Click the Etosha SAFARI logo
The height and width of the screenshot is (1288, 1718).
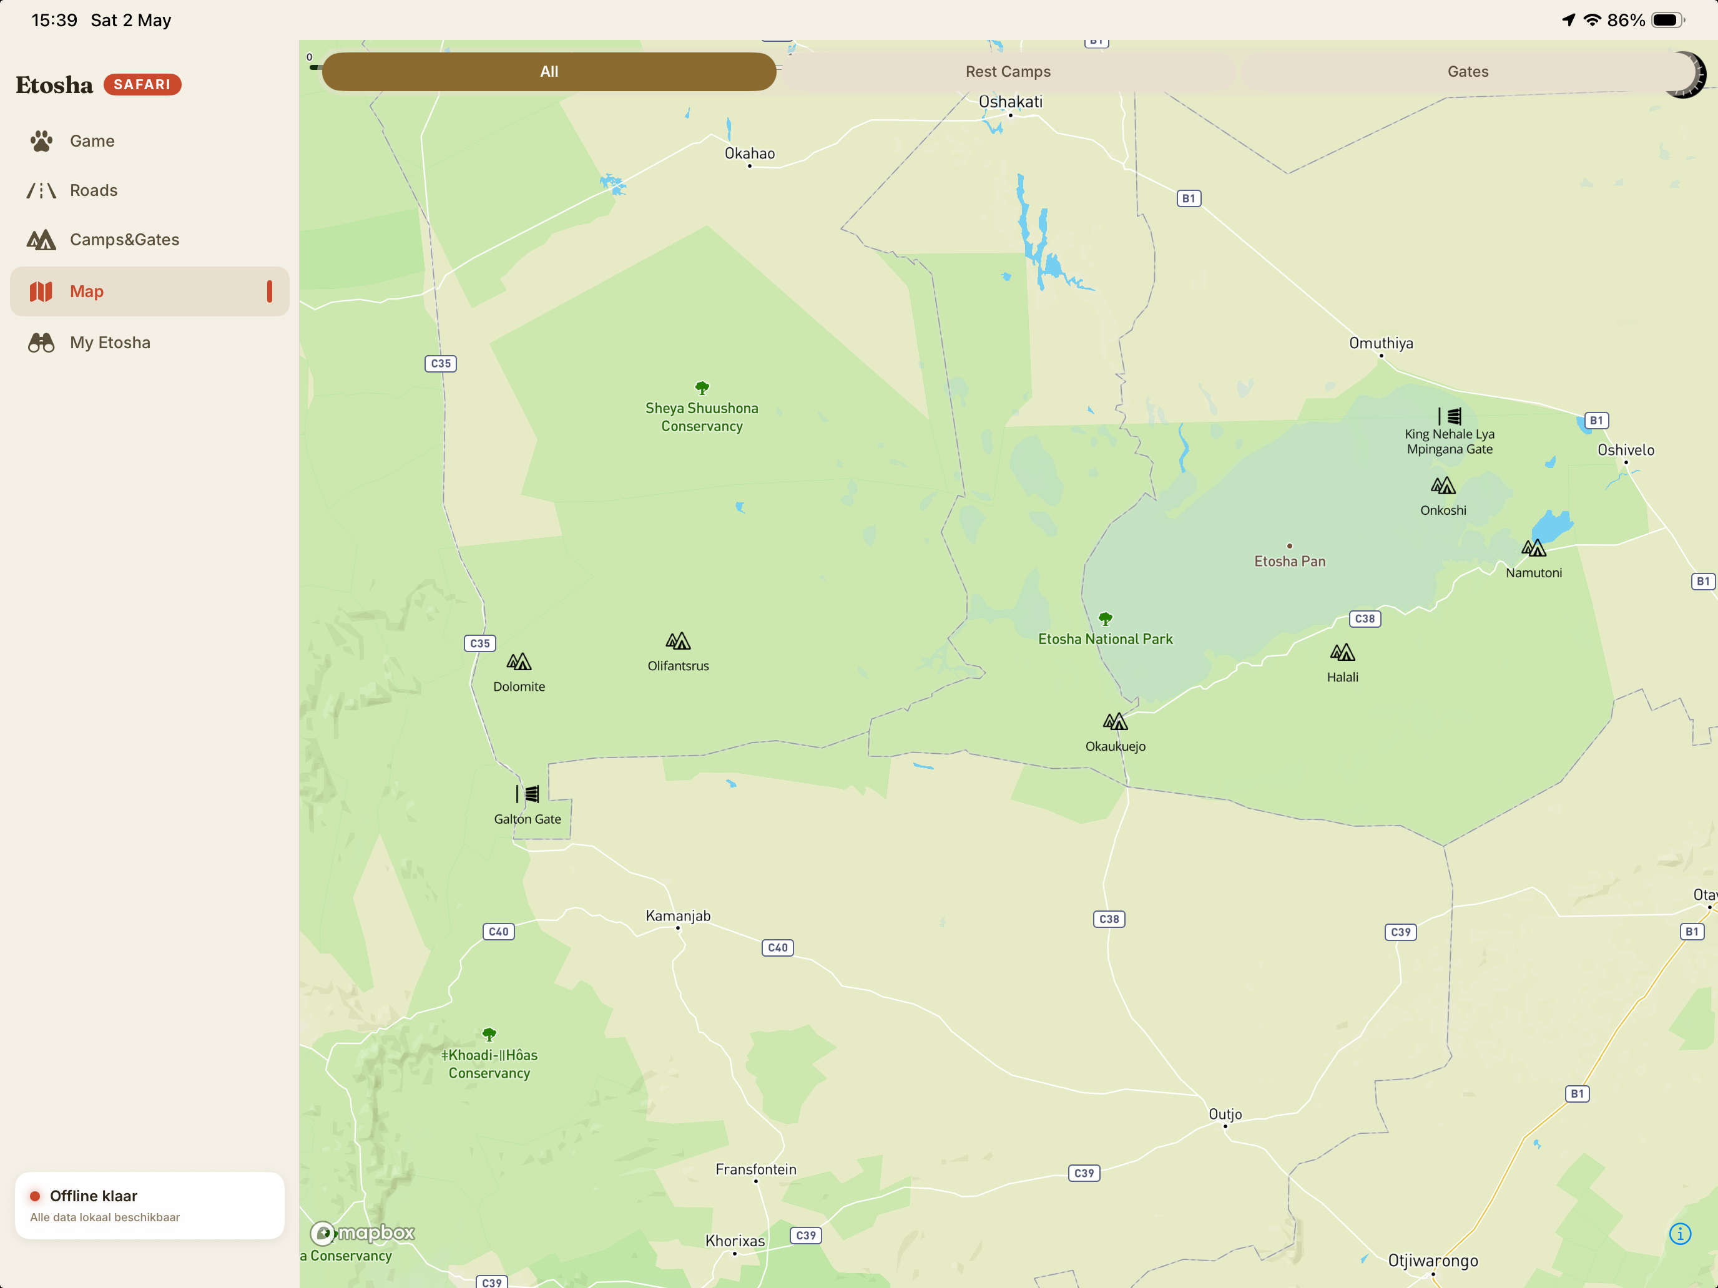point(99,85)
